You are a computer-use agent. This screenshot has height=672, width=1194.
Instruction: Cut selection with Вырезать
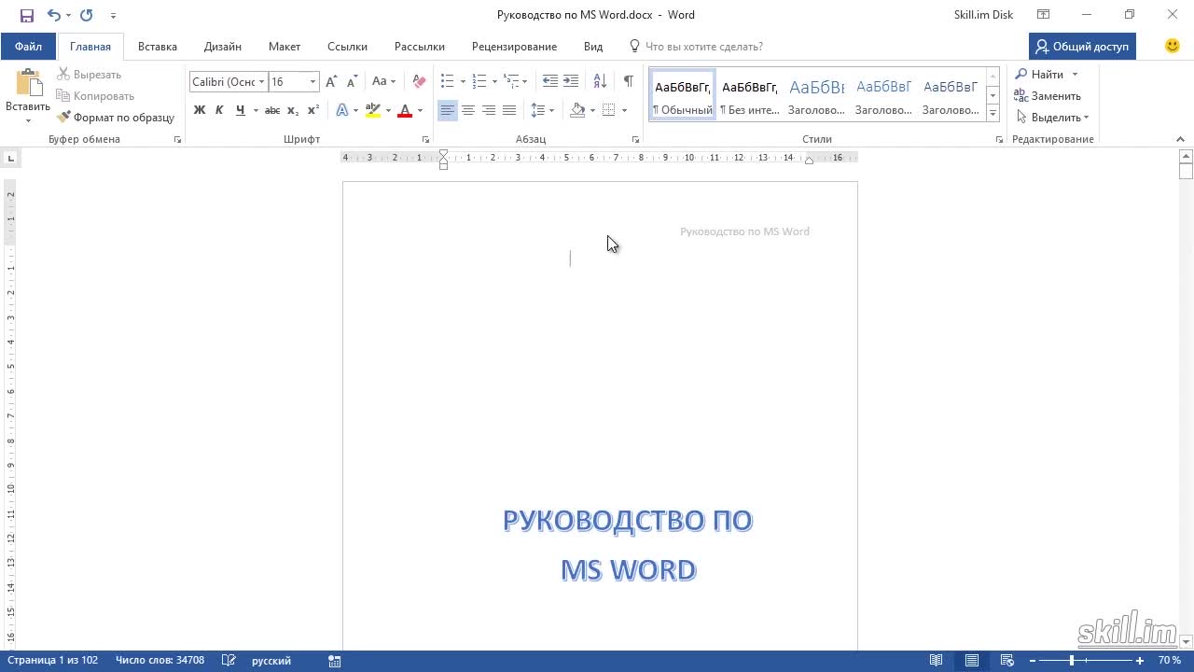[90, 75]
